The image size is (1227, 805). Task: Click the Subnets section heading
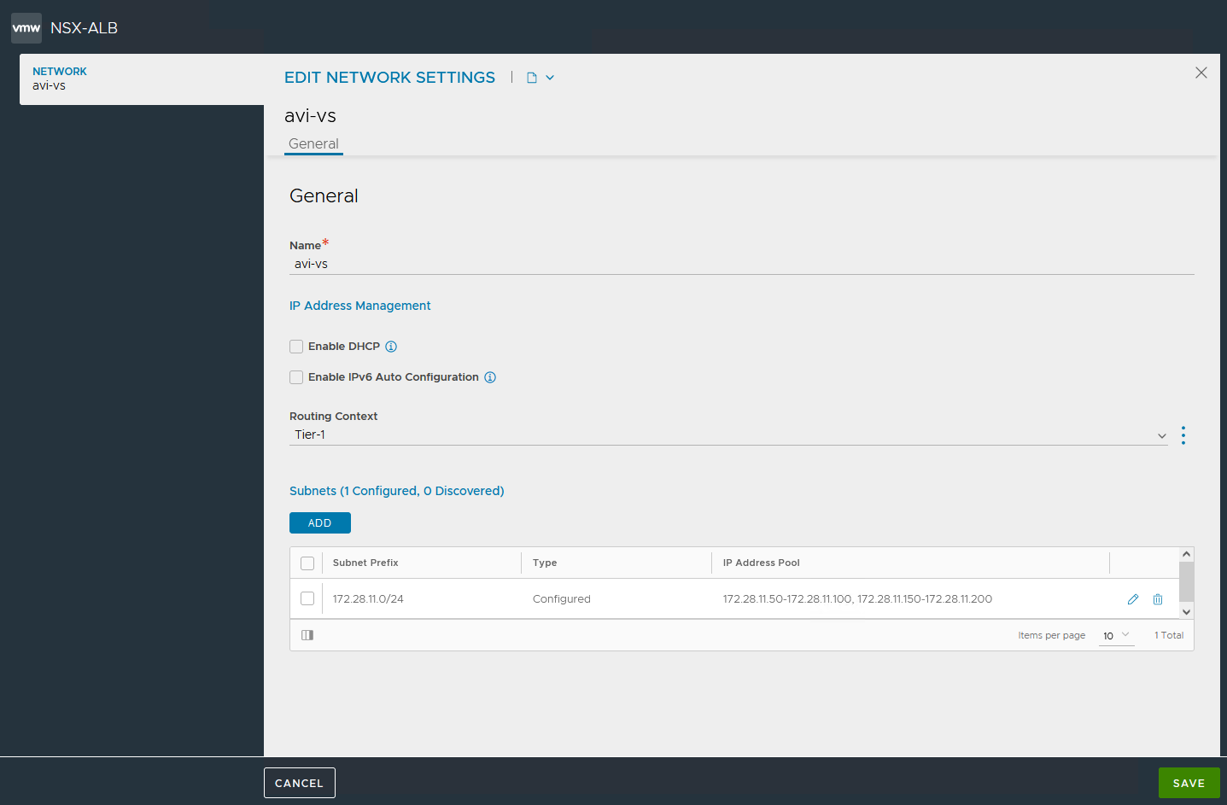(397, 491)
